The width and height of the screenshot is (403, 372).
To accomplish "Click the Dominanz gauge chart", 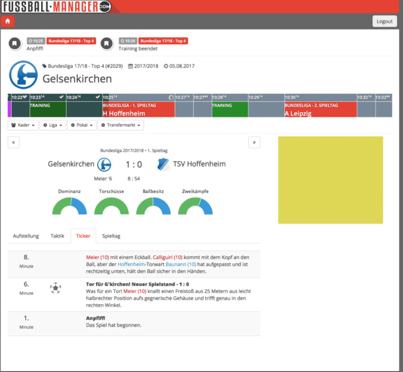I will 69,206.
